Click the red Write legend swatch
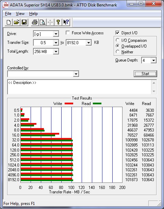The image size is (164, 209). coord(69,103)
